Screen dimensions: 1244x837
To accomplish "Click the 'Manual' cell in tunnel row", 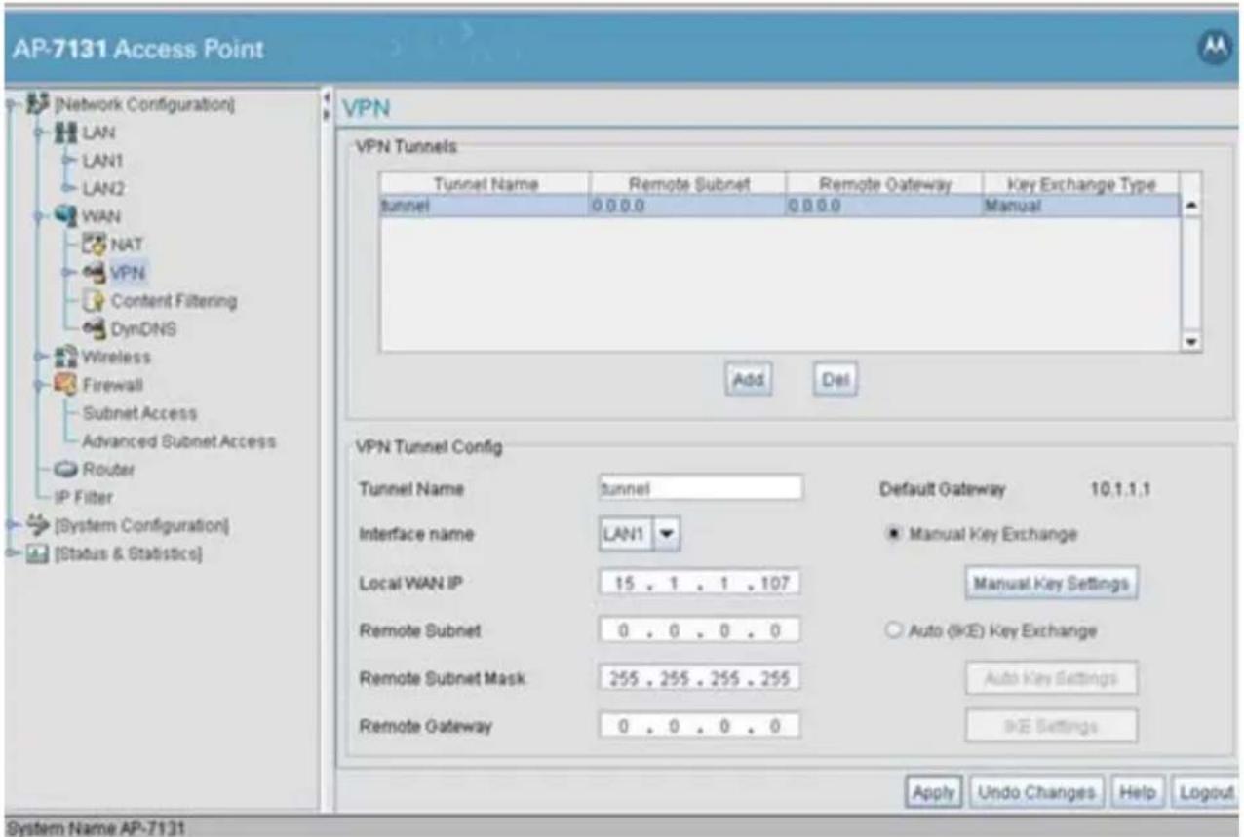I will pos(1080,207).
